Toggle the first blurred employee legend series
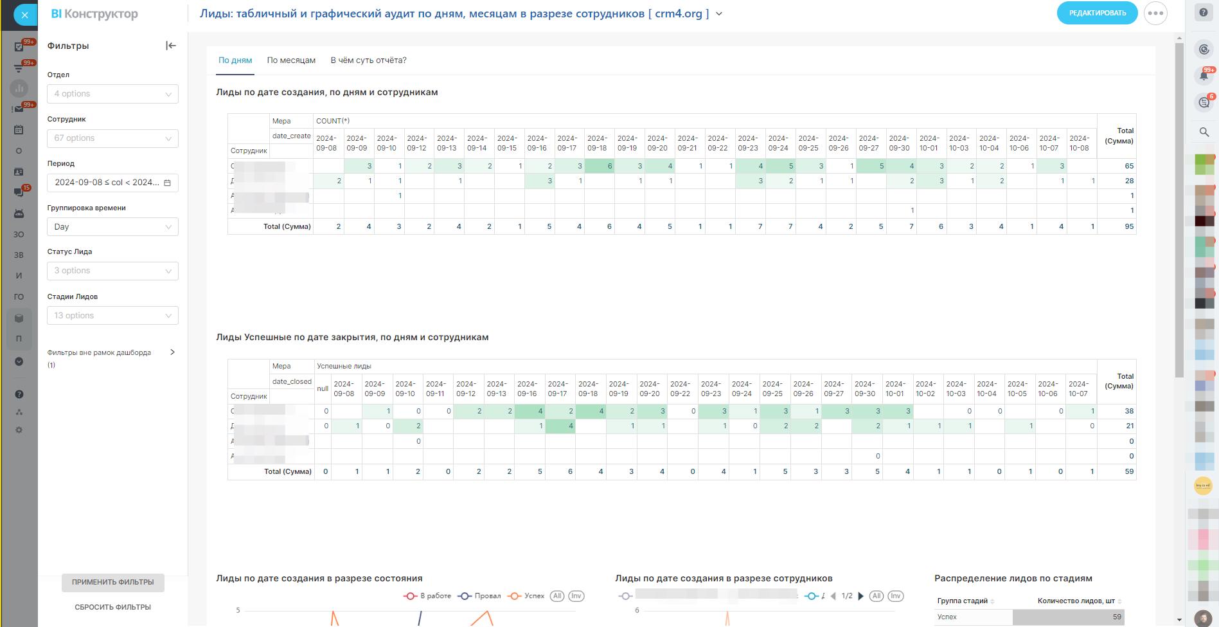The image size is (1219, 627). [707, 596]
